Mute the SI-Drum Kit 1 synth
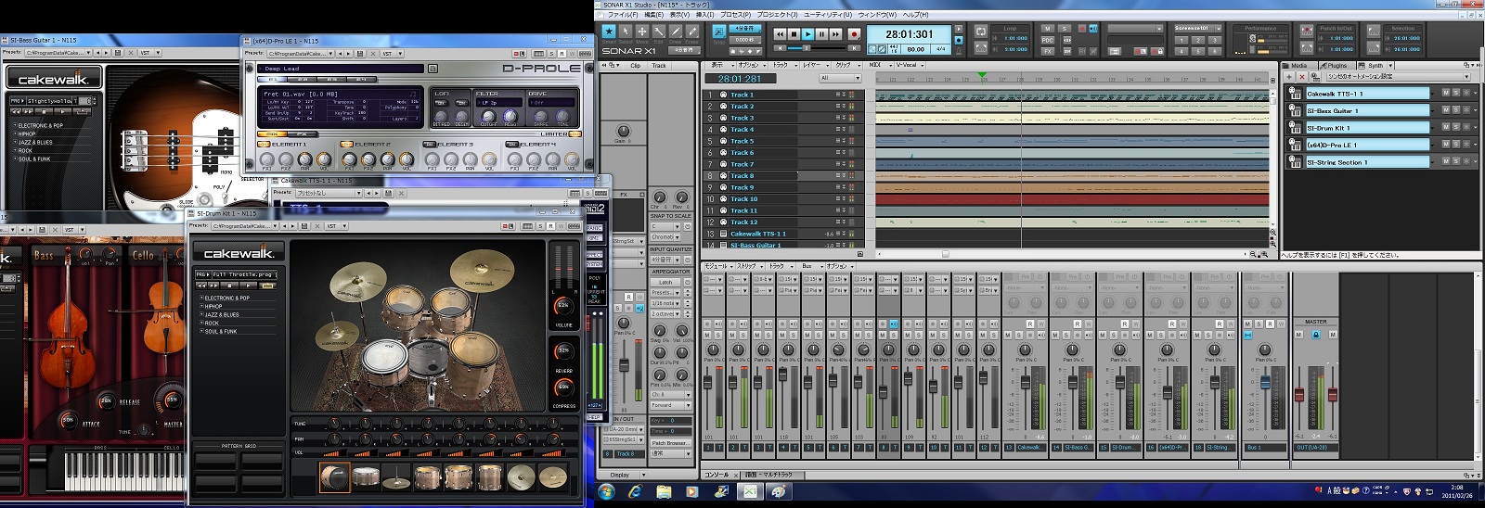Viewport: 1485px width, 508px height. point(1445,127)
